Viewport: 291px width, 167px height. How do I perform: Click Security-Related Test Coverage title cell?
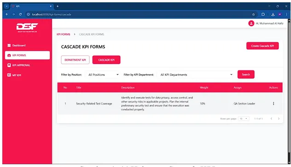pyautogui.click(x=94, y=104)
